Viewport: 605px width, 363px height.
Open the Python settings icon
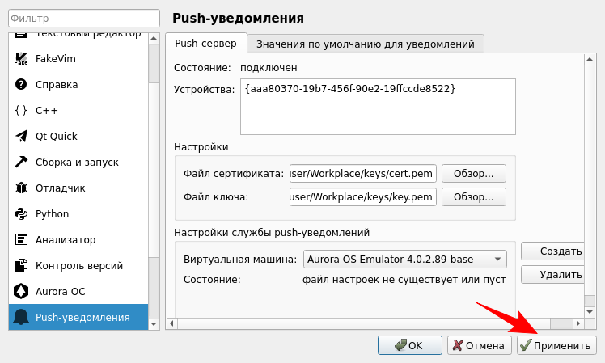(21, 213)
